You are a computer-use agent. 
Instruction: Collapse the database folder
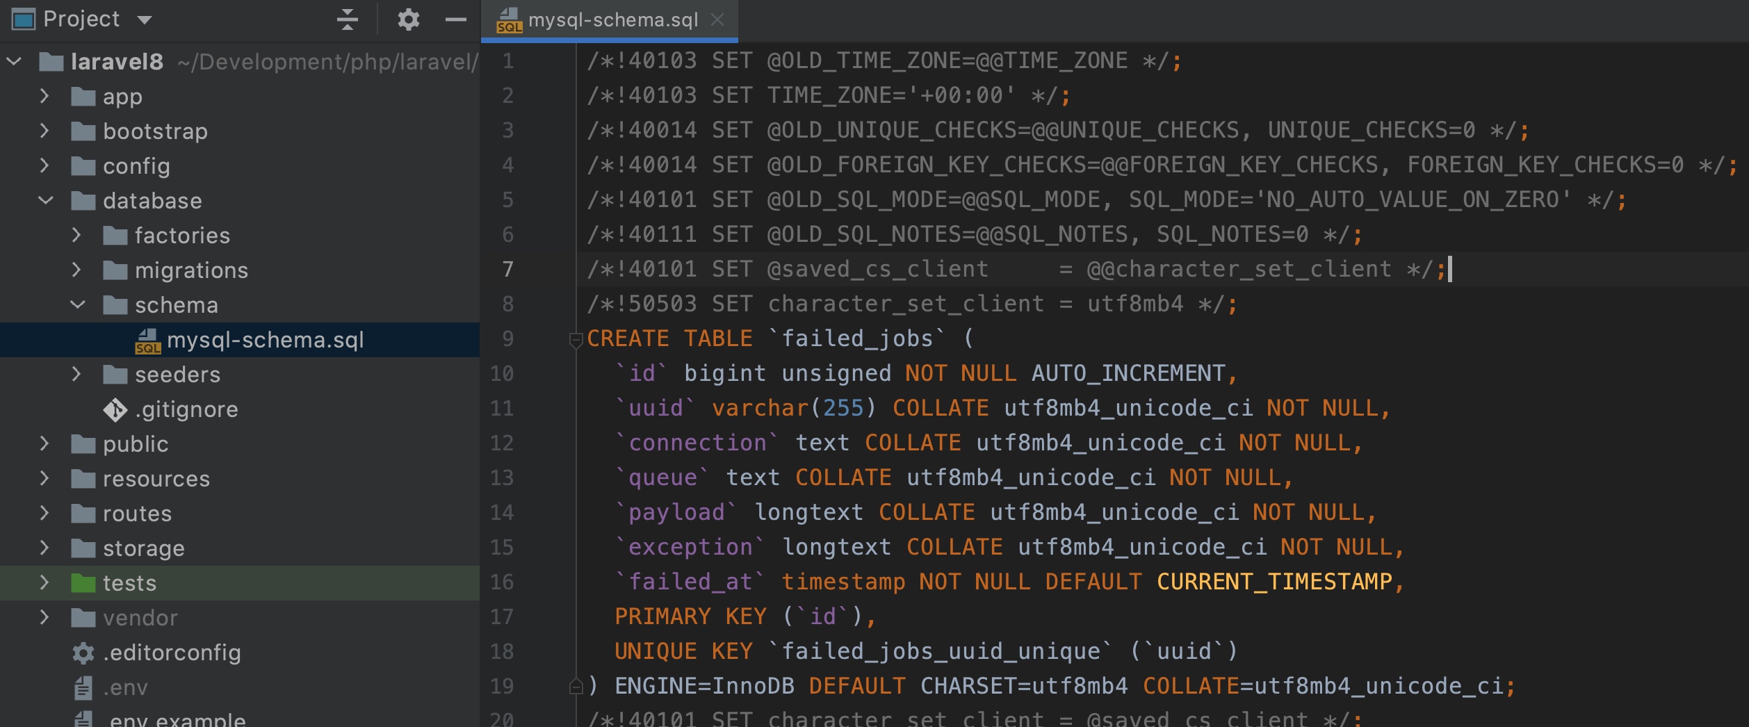click(x=46, y=201)
